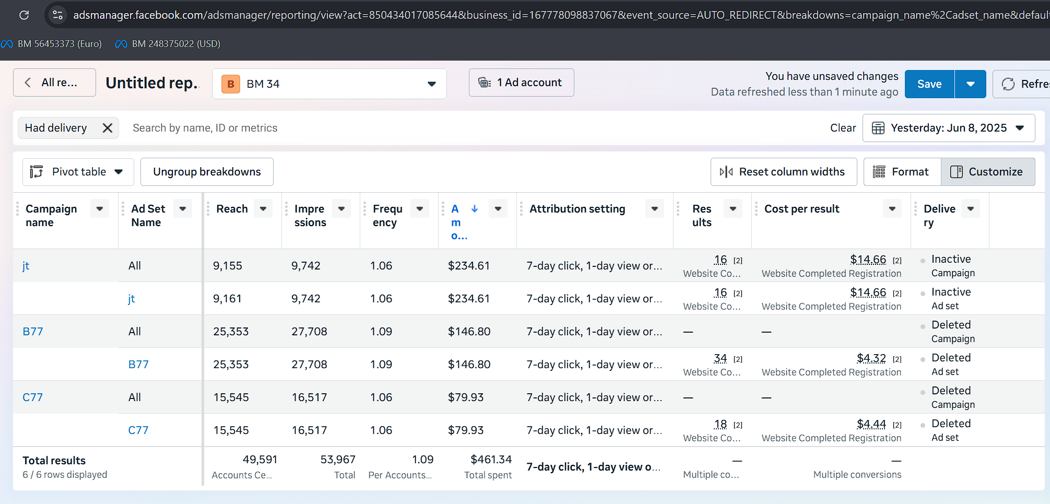Click the Reset column widths icon
Viewport: 1050px width, 504px height.
click(x=726, y=172)
